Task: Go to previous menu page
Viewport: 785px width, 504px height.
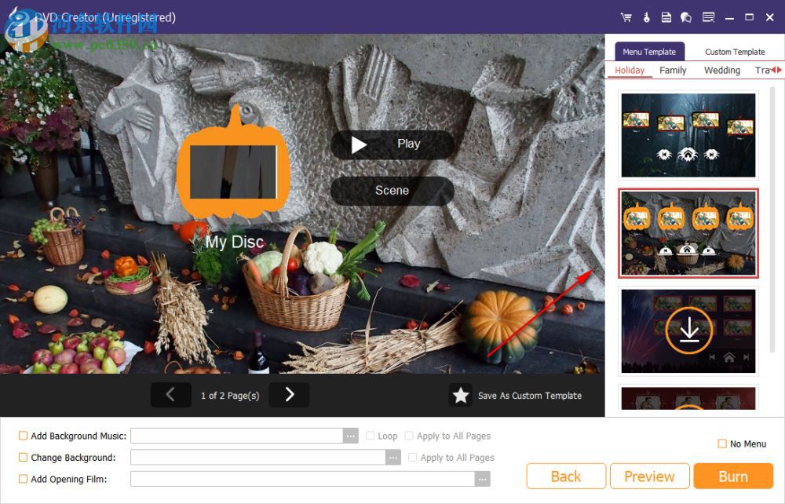Action: tap(170, 395)
